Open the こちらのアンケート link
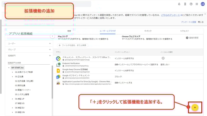Screen dimensions: 207x116 [170, 15]
